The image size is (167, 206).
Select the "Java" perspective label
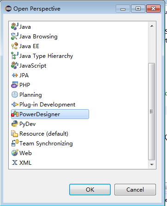pos(25,27)
